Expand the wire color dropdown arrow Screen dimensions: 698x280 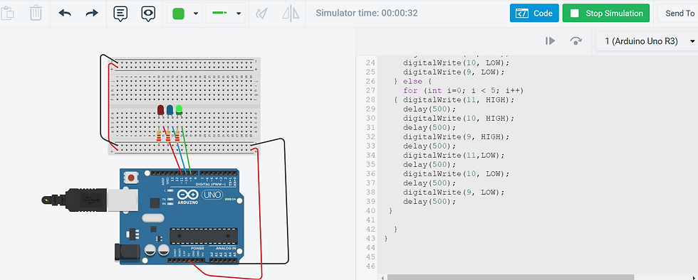click(x=196, y=14)
